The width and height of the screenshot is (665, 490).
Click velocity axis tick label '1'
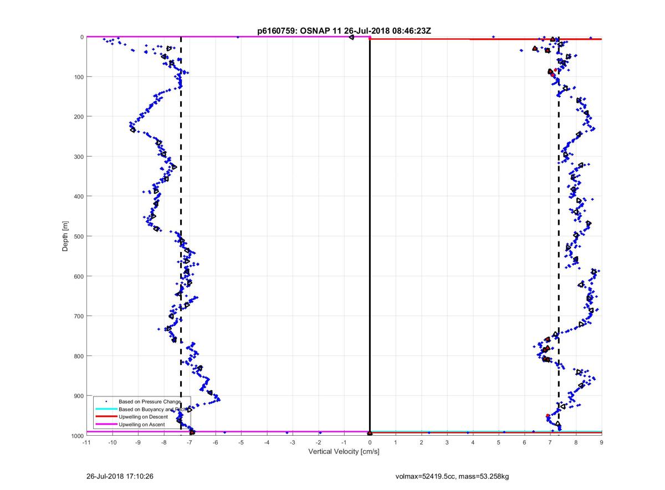(x=396, y=442)
